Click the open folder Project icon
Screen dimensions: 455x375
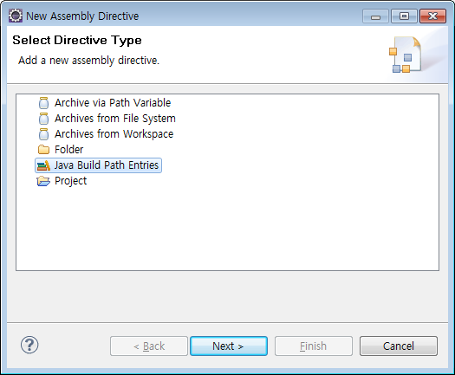[43, 181]
